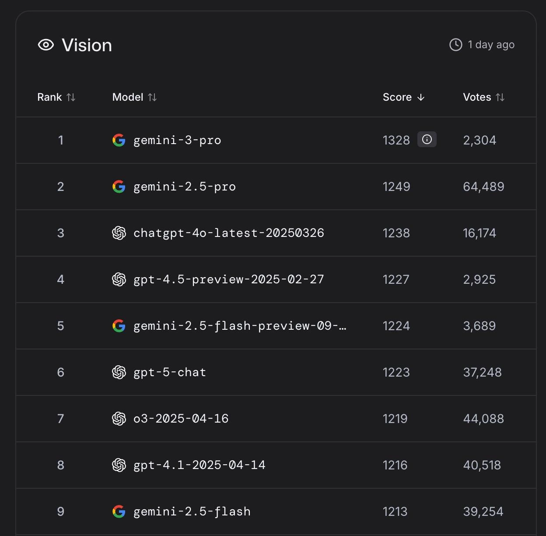Screen dimensions: 546x536
Task: Click the eye icon beside Vision title
Action: (46, 45)
